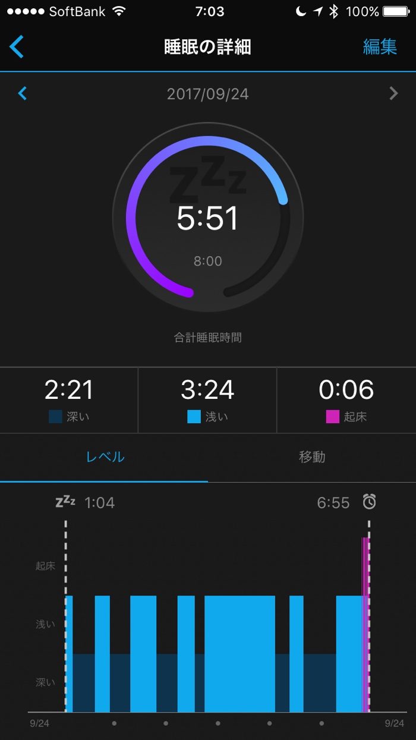Tap the alarm clock wake time icon

coord(369,502)
